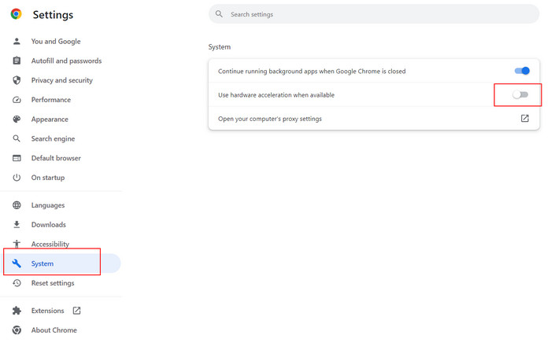The image size is (551, 346).
Task: Click 'Open your computer's proxy settings' row
Action: (x=374, y=119)
